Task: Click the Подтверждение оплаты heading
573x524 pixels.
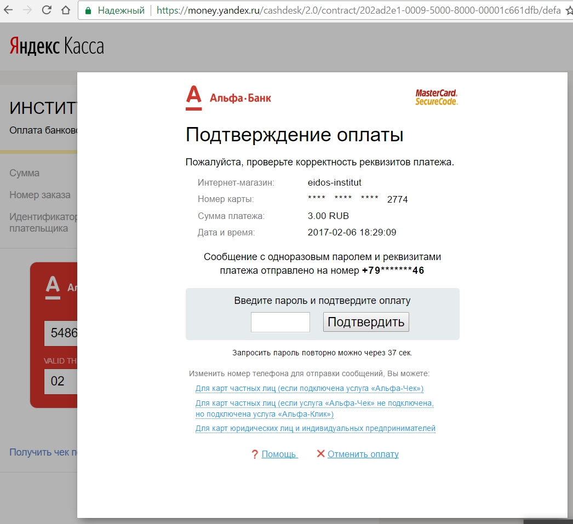Action: coord(295,135)
